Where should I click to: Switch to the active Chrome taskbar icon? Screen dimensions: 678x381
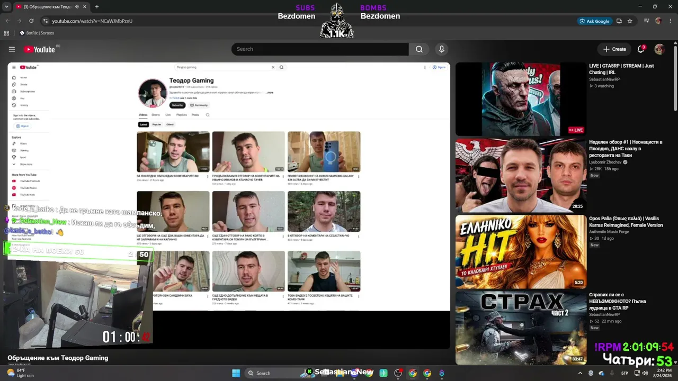(x=413, y=373)
